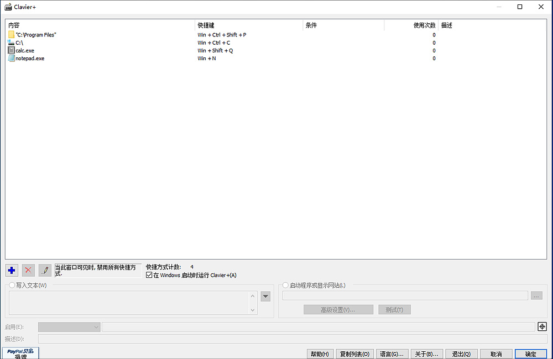Image resolution: width=553 pixels, height=359 pixels.
Task: Maximize the Clavier+ window
Action: [519, 7]
